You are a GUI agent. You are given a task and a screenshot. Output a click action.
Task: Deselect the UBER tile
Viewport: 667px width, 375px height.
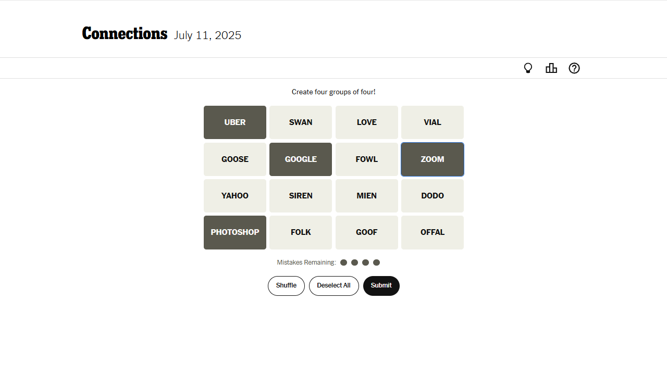tap(235, 122)
